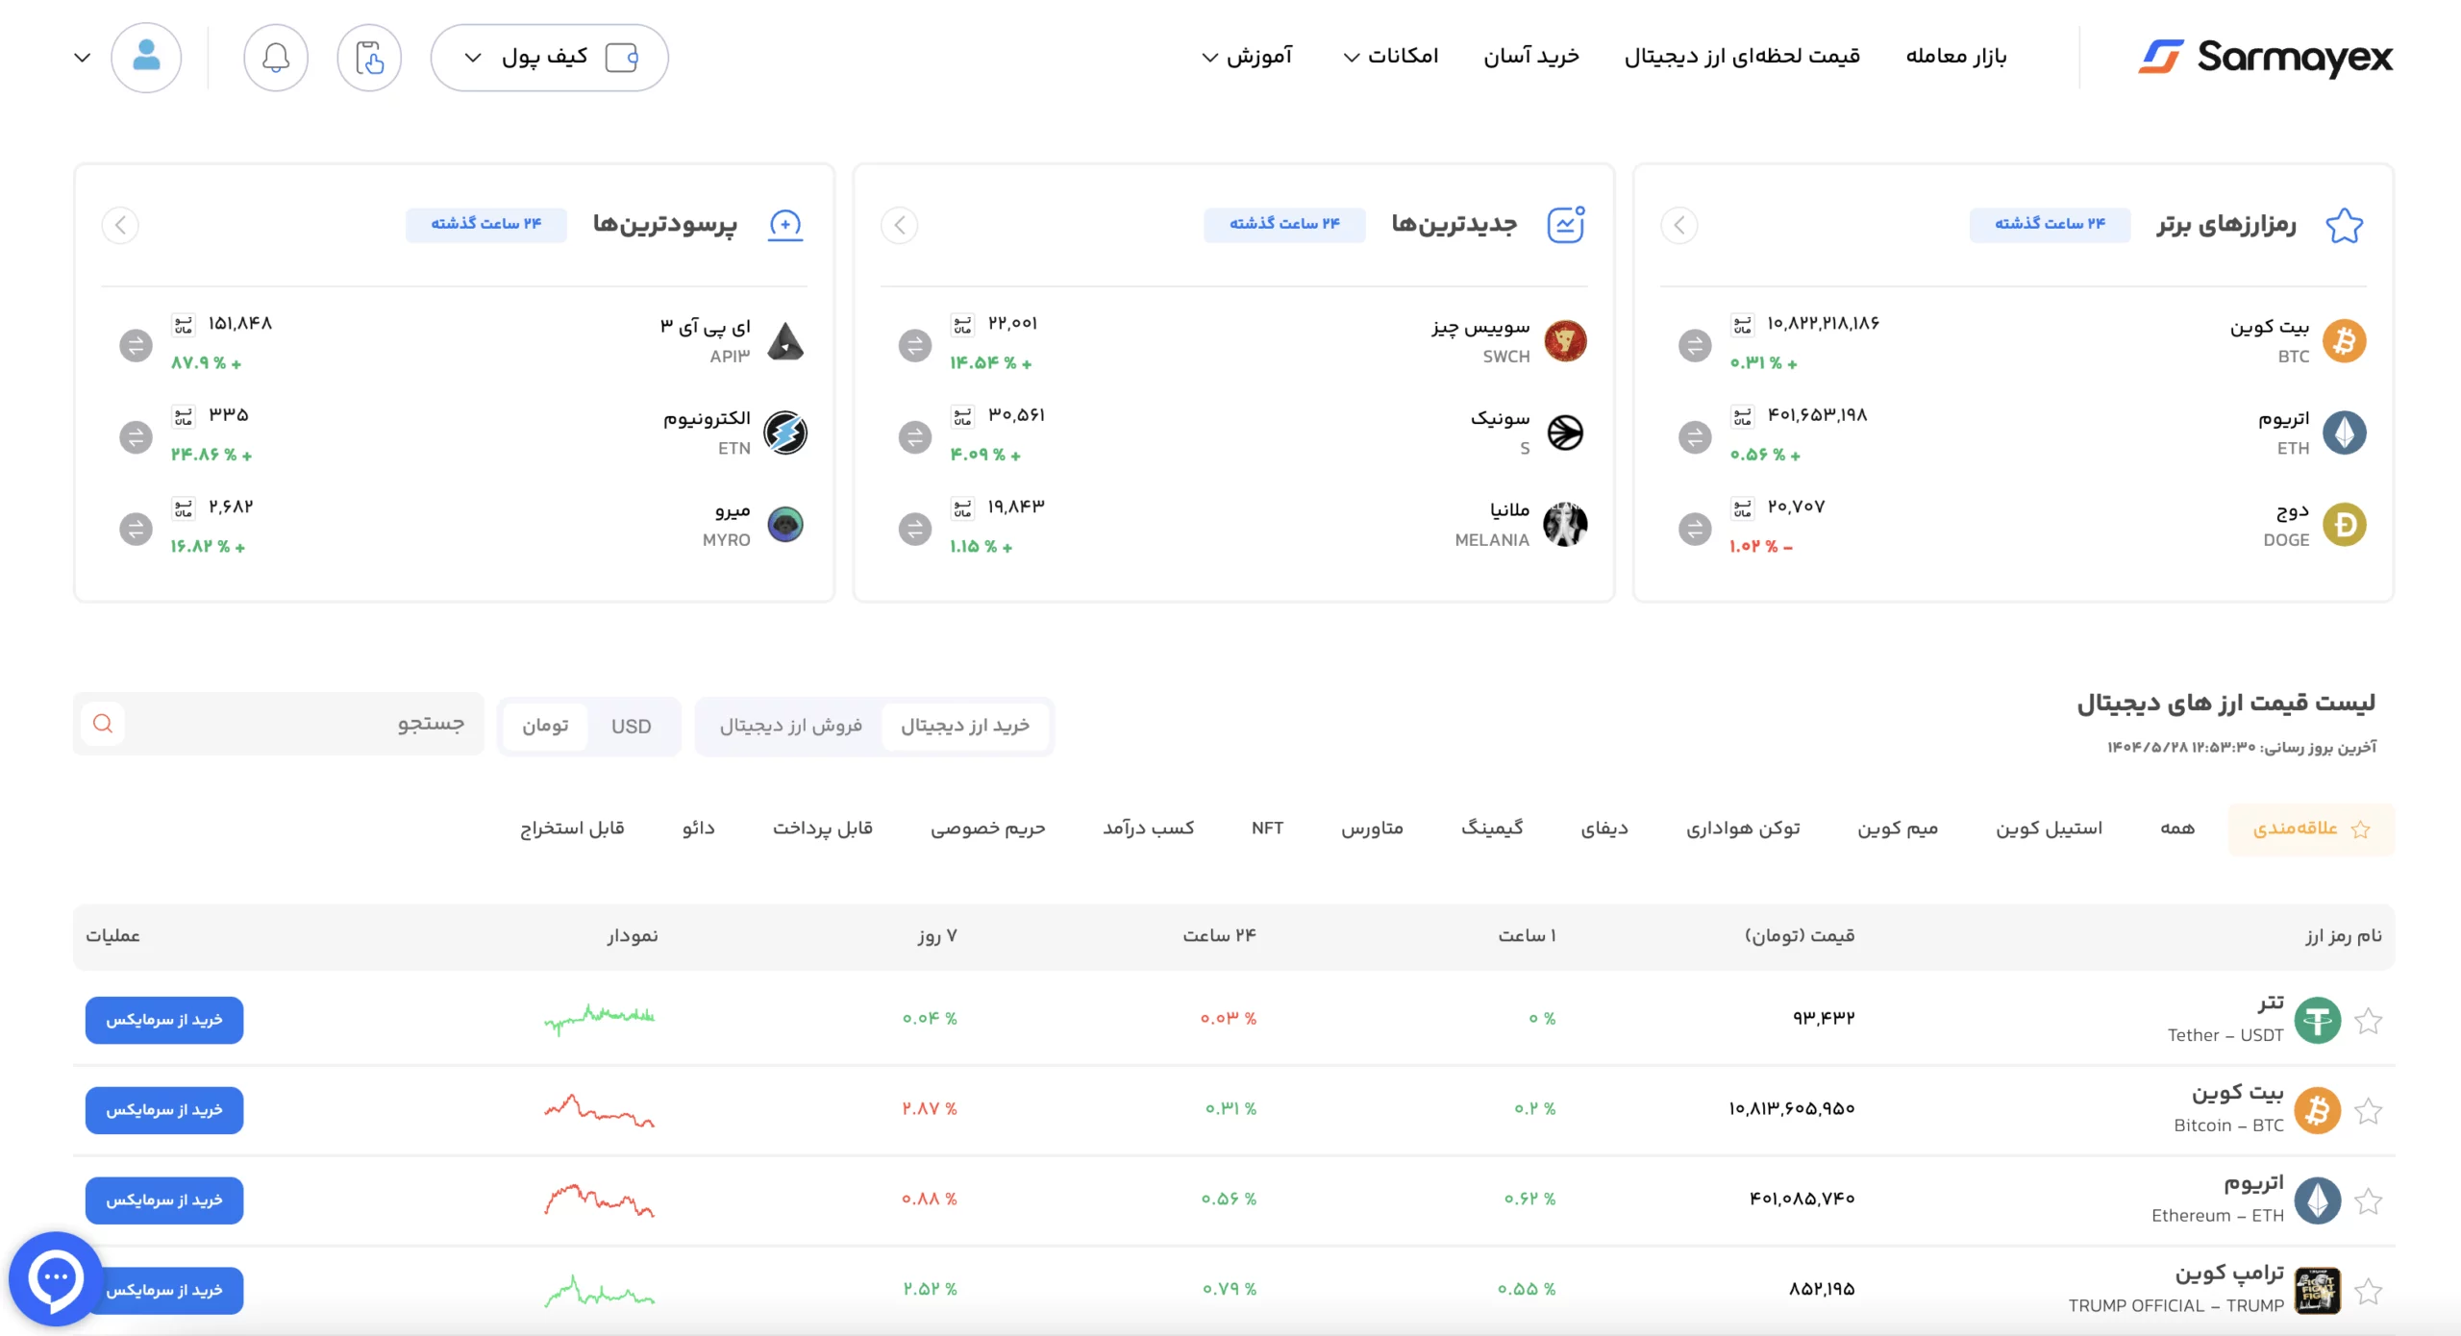Select the میم کوین category tab

coord(1897,829)
